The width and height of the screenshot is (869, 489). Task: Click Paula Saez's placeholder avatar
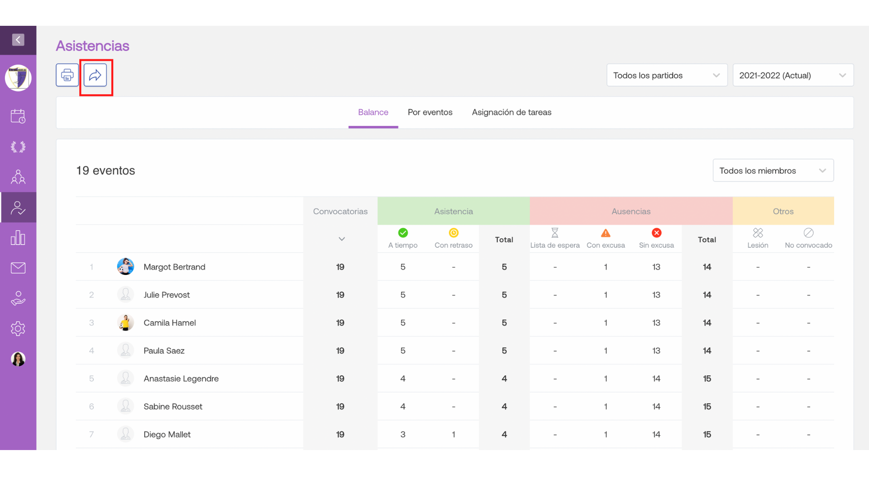(x=125, y=350)
